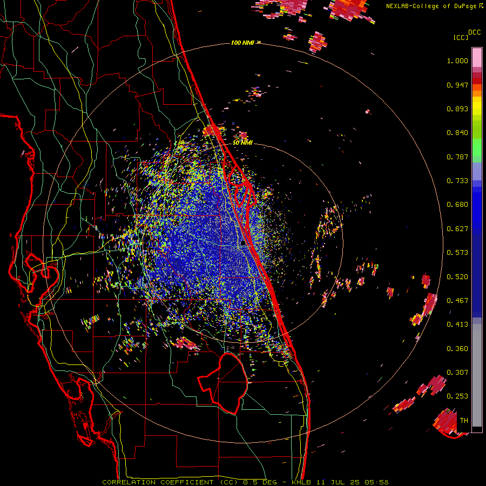Click the 0.5 DEG elevation angle text
The image size is (486, 486).
(260, 482)
